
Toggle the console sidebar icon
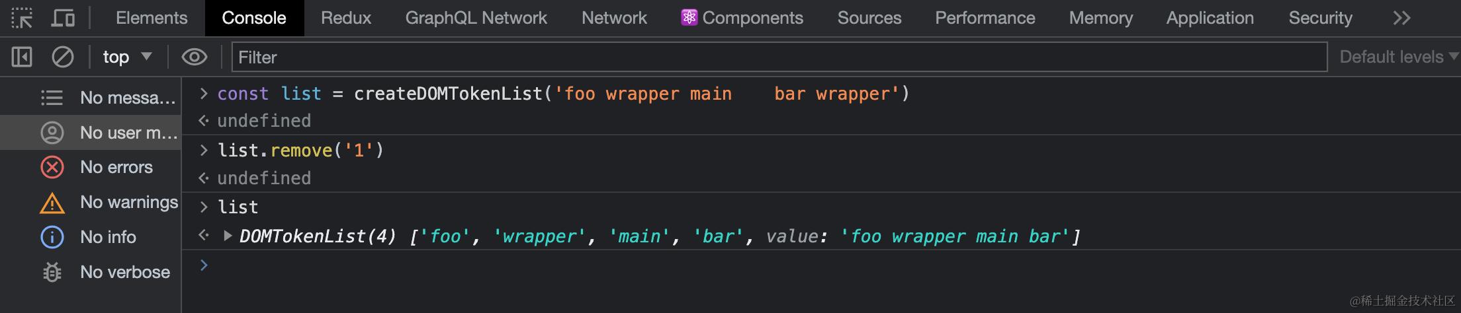tap(22, 57)
